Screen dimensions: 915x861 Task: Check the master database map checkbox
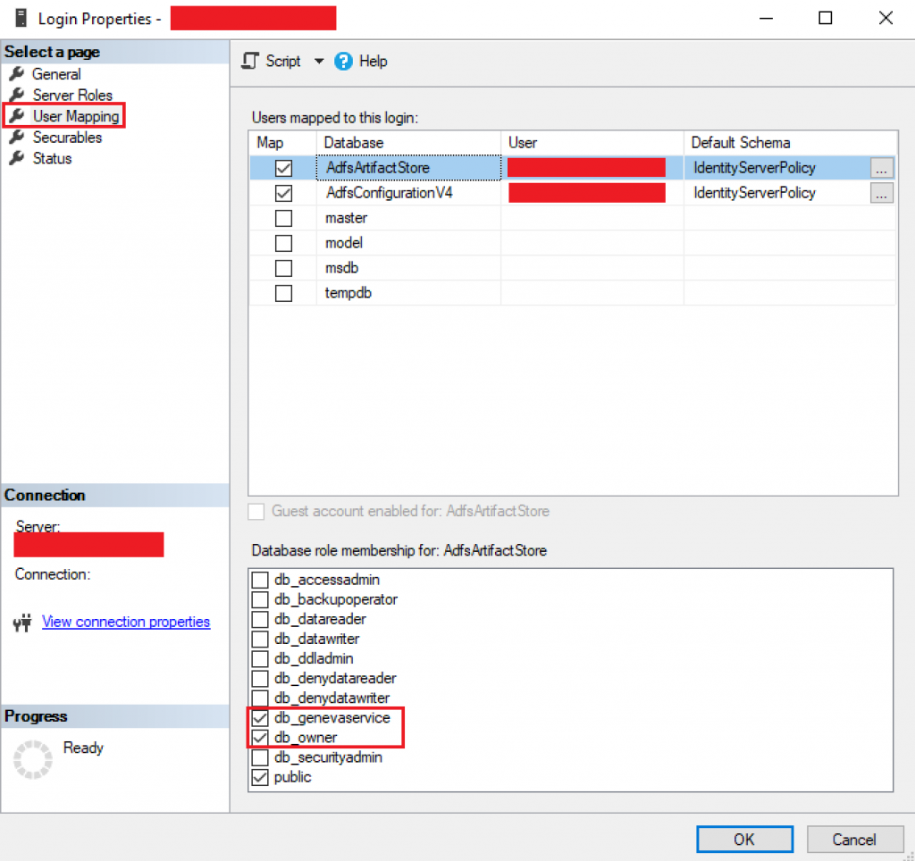pyautogui.click(x=283, y=218)
